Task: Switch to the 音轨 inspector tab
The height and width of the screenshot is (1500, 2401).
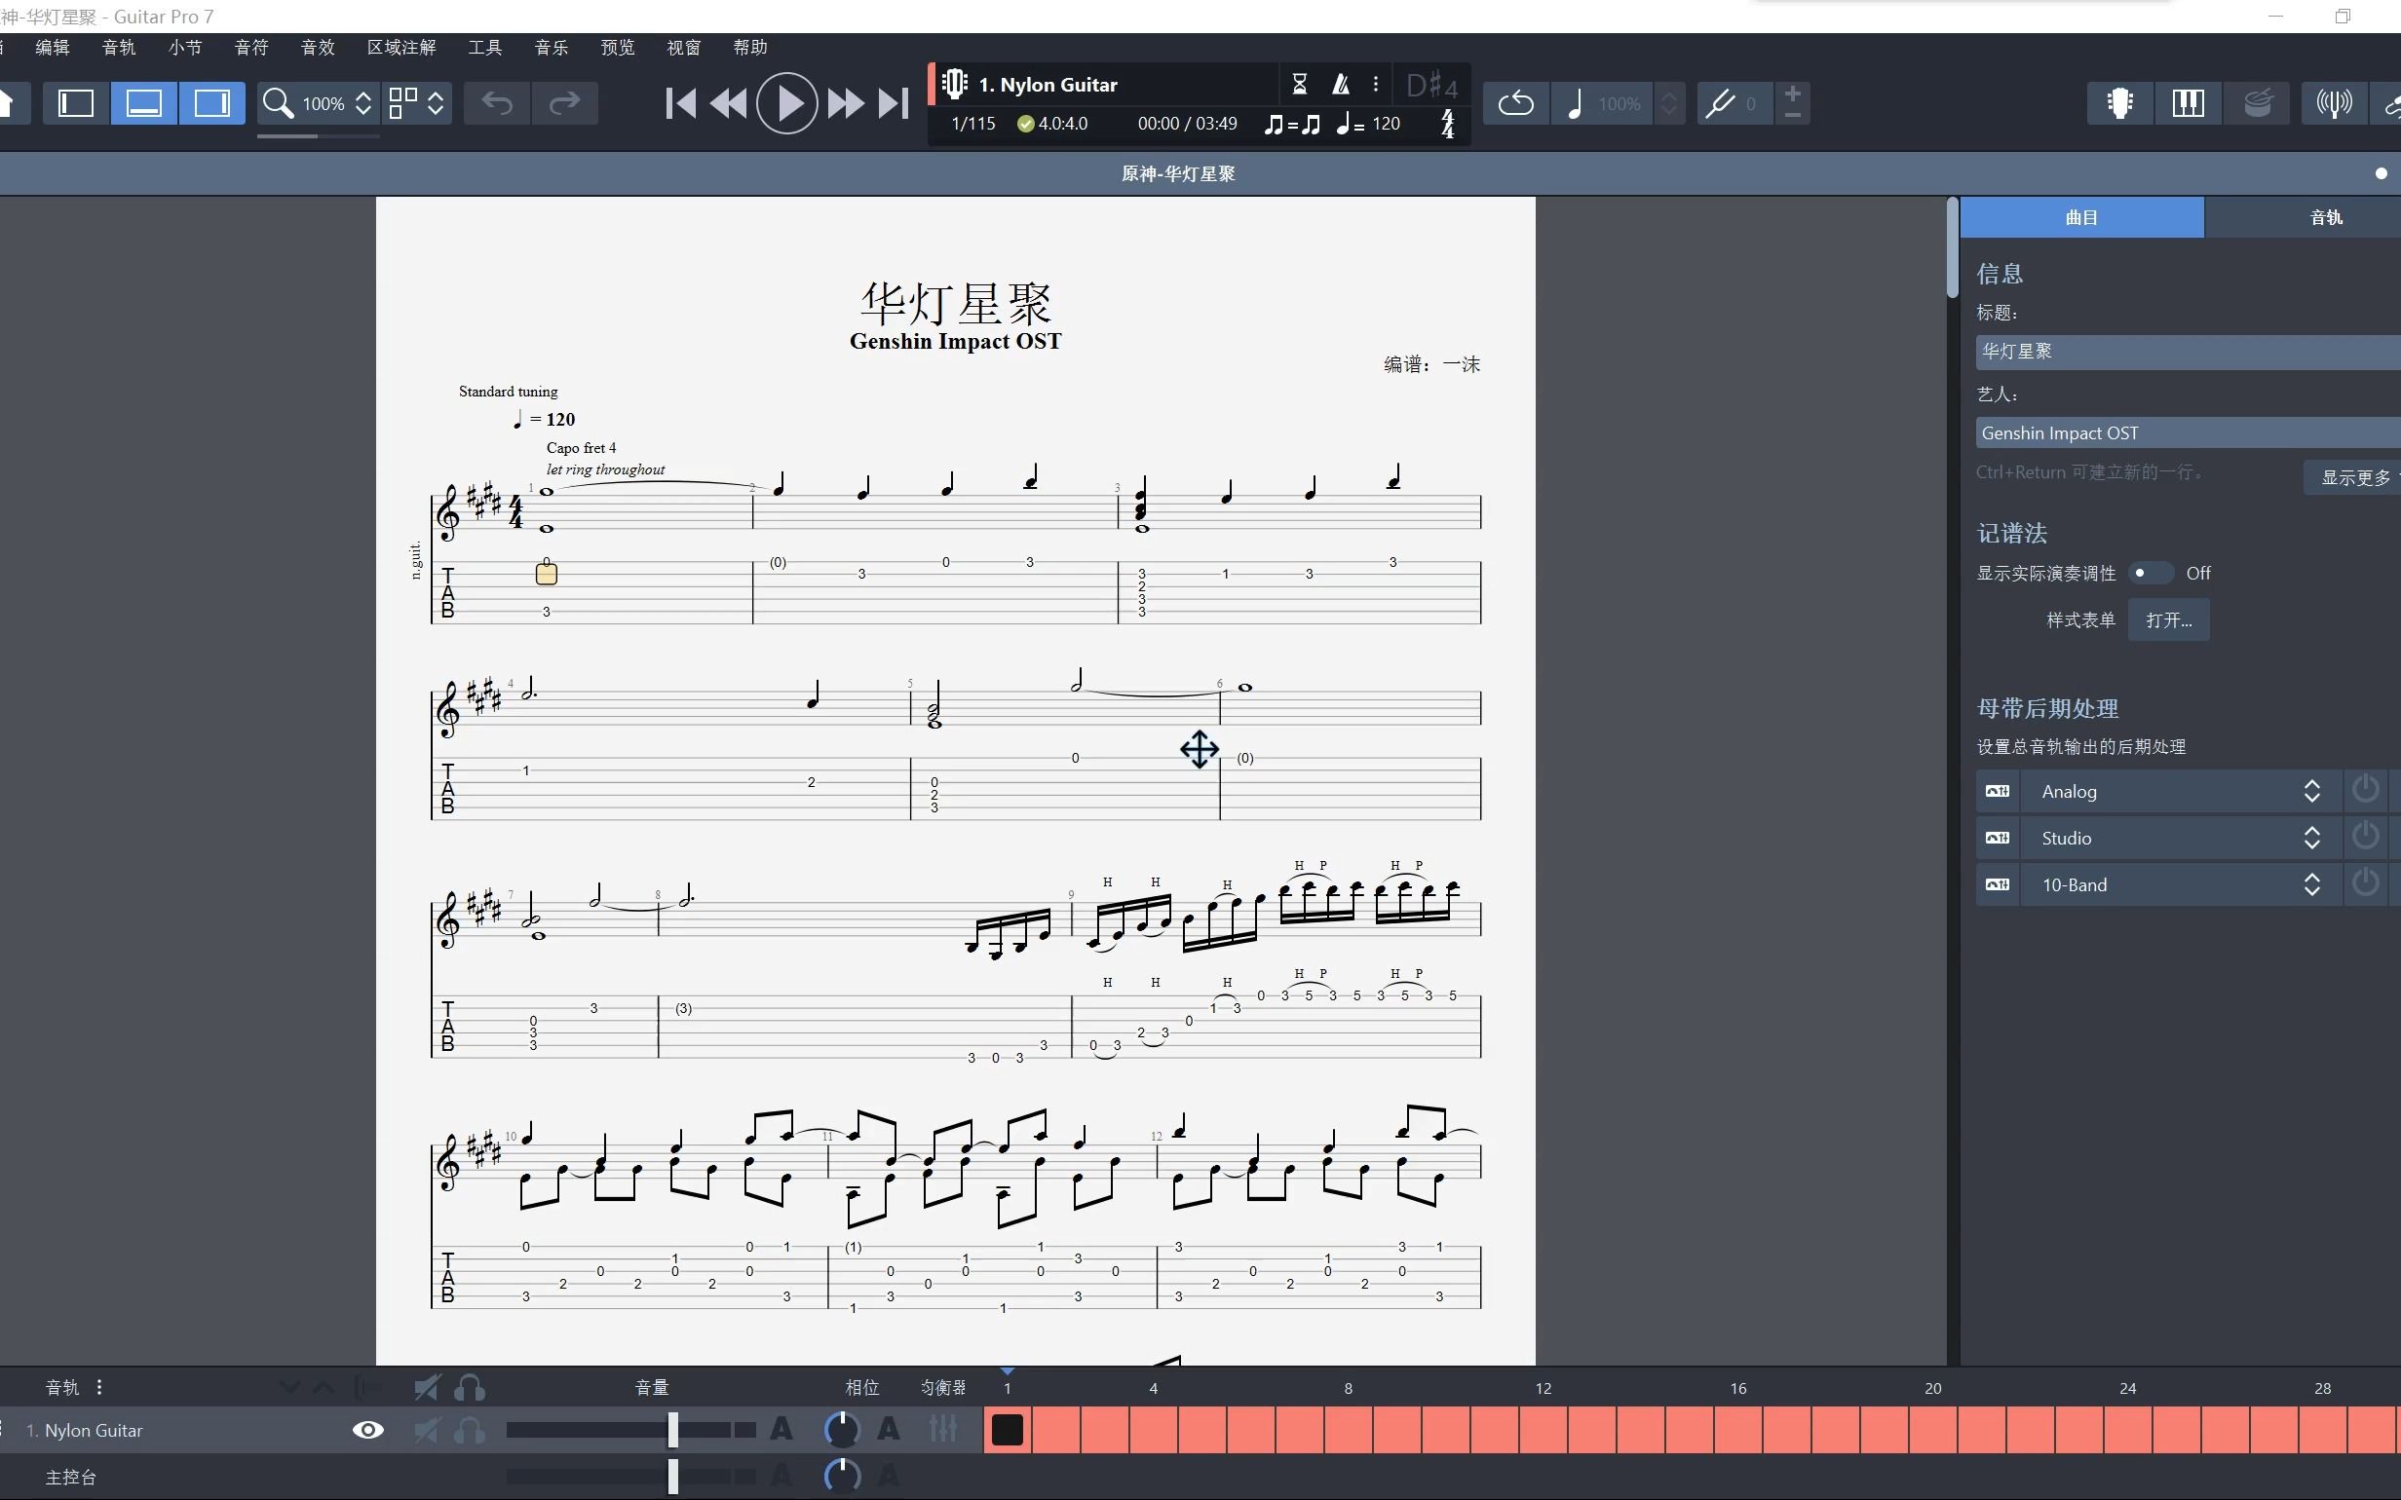Action: coord(2327,217)
